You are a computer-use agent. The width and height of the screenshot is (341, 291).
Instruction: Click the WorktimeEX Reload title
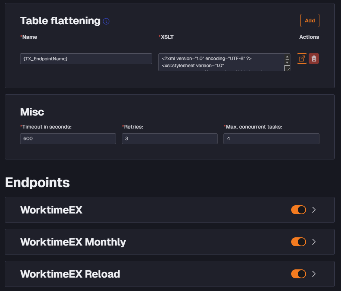tap(70, 274)
